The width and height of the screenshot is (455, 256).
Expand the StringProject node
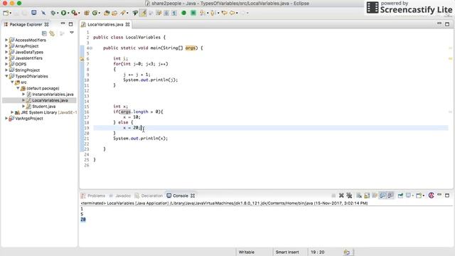(x=6, y=70)
